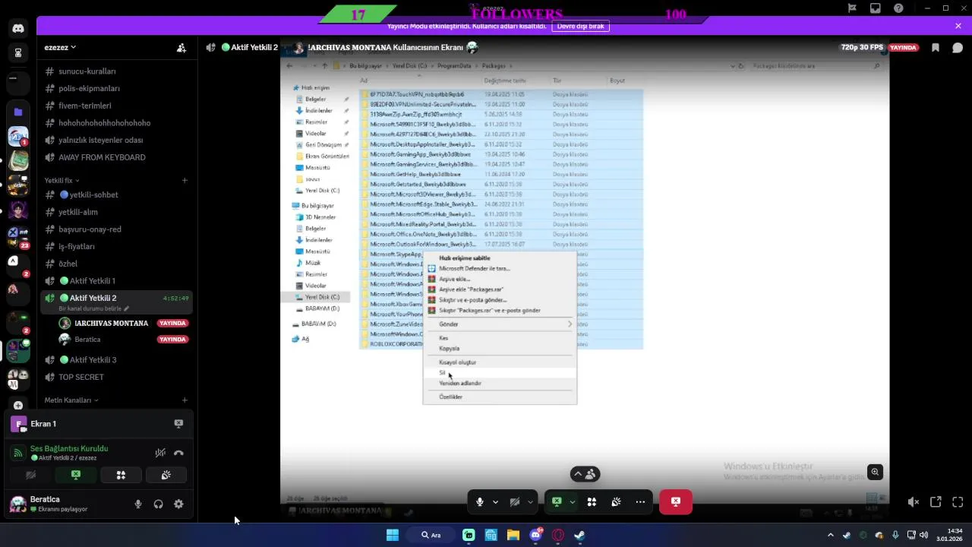
Task: Add channel to Yetkili fix category
Action: [185, 180]
